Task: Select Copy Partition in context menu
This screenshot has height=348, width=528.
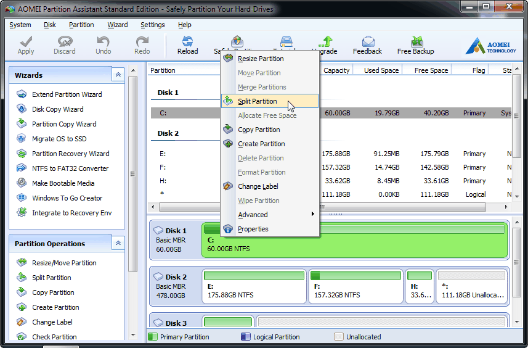Action: [270, 130]
